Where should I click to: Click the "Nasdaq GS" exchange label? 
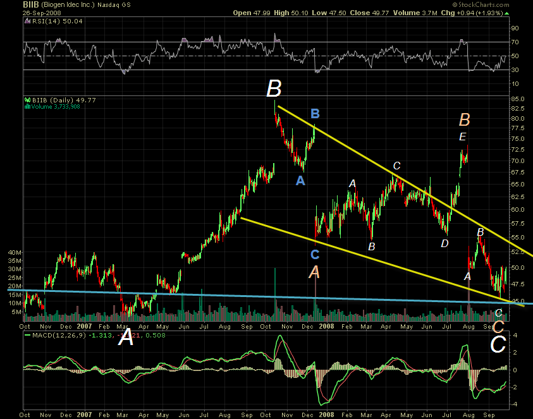[114, 5]
